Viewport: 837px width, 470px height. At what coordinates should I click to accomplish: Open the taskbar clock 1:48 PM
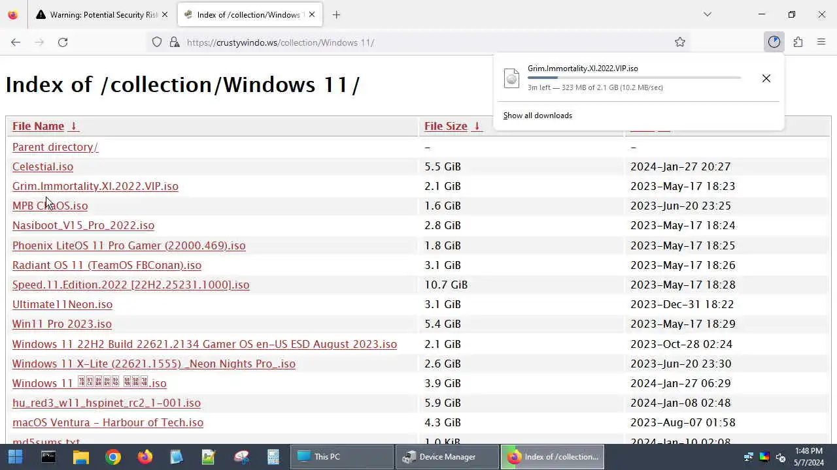click(x=809, y=457)
